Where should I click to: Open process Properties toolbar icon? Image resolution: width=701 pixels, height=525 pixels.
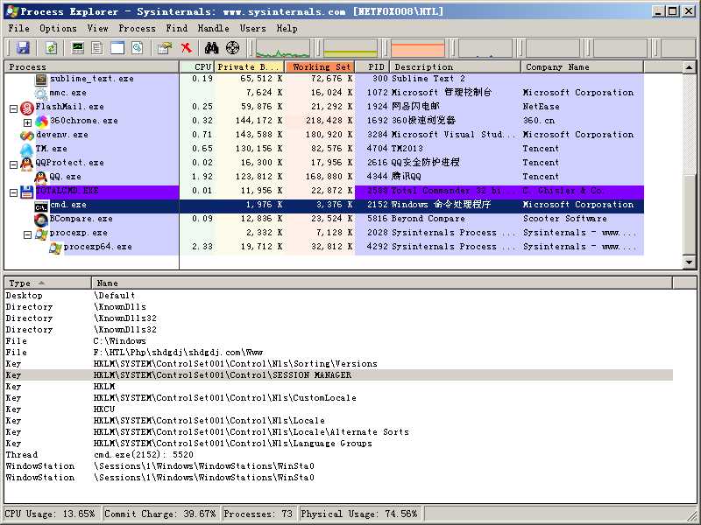pyautogui.click(x=165, y=48)
